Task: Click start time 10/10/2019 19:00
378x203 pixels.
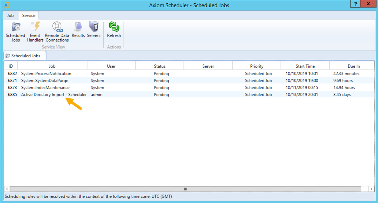Action: [x=302, y=81]
